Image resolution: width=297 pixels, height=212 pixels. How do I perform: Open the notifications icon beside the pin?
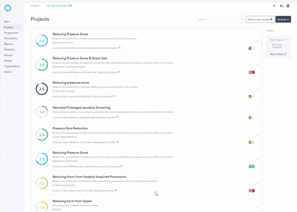(282, 6)
